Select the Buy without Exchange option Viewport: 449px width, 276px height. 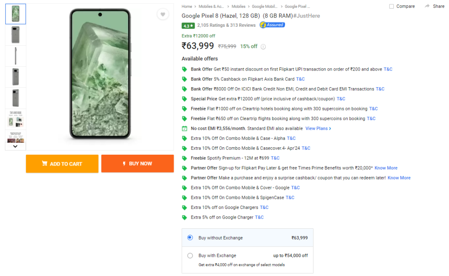(x=189, y=237)
